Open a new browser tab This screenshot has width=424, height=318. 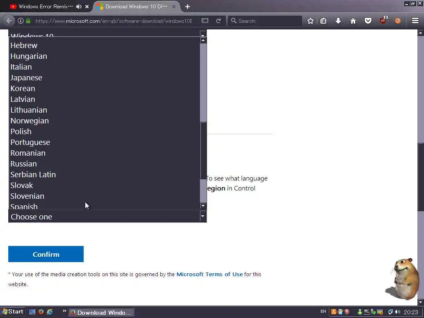click(x=188, y=7)
